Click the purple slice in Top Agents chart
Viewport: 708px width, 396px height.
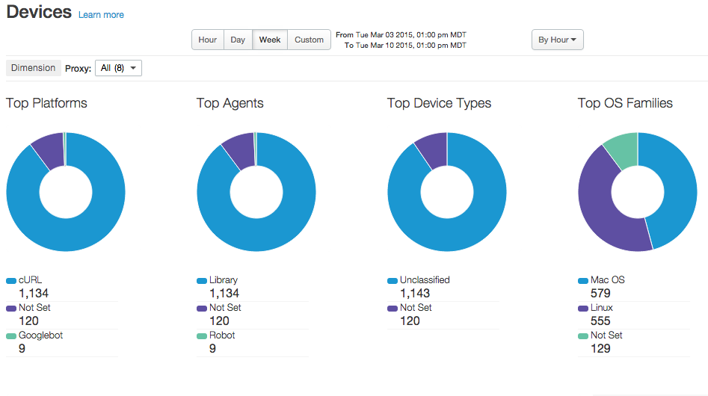coord(239,149)
